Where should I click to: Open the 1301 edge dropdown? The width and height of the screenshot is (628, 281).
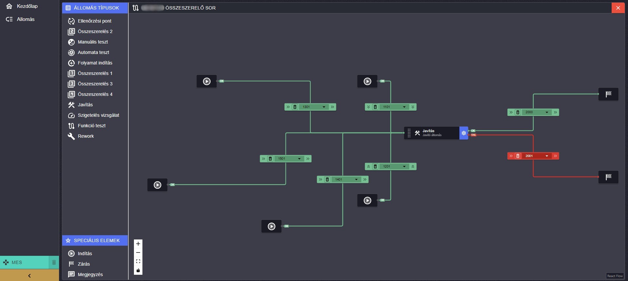click(x=314, y=107)
